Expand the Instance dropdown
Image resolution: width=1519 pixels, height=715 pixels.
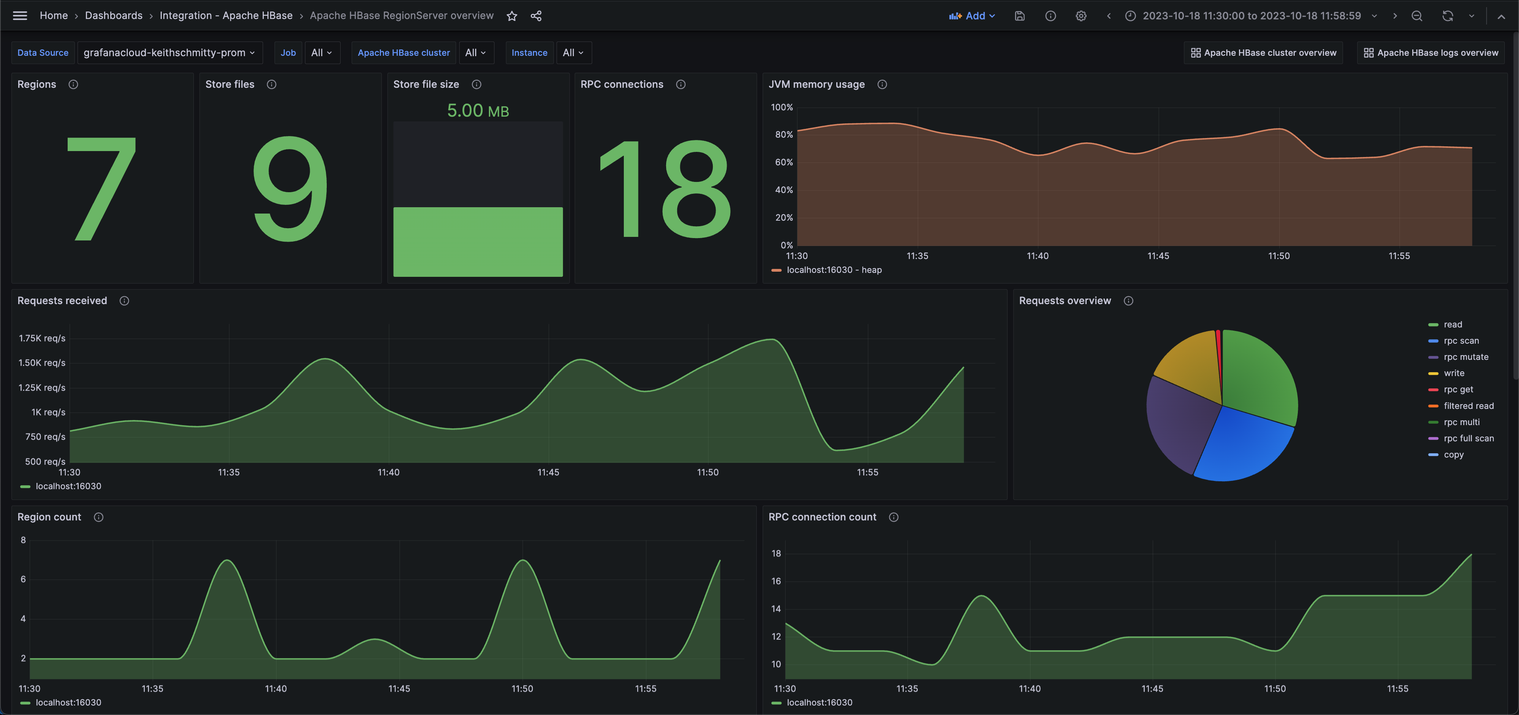click(572, 53)
